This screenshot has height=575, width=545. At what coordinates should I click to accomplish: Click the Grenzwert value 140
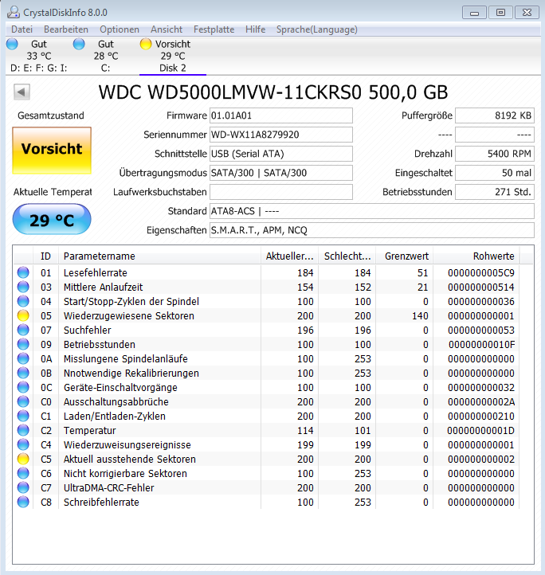(x=420, y=315)
